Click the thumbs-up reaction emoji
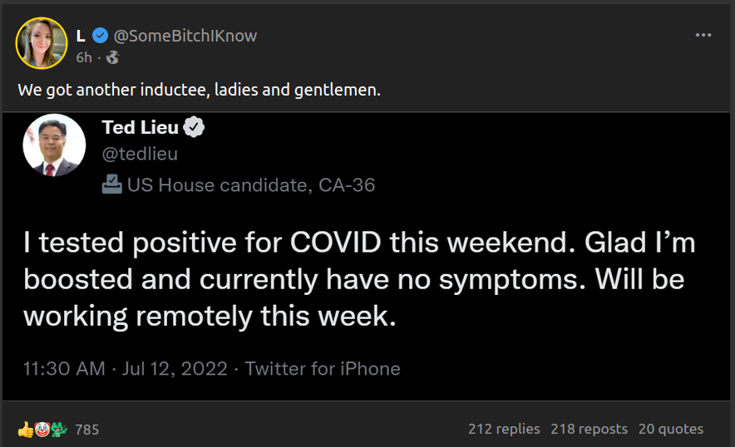The width and height of the screenshot is (735, 447). [25, 430]
